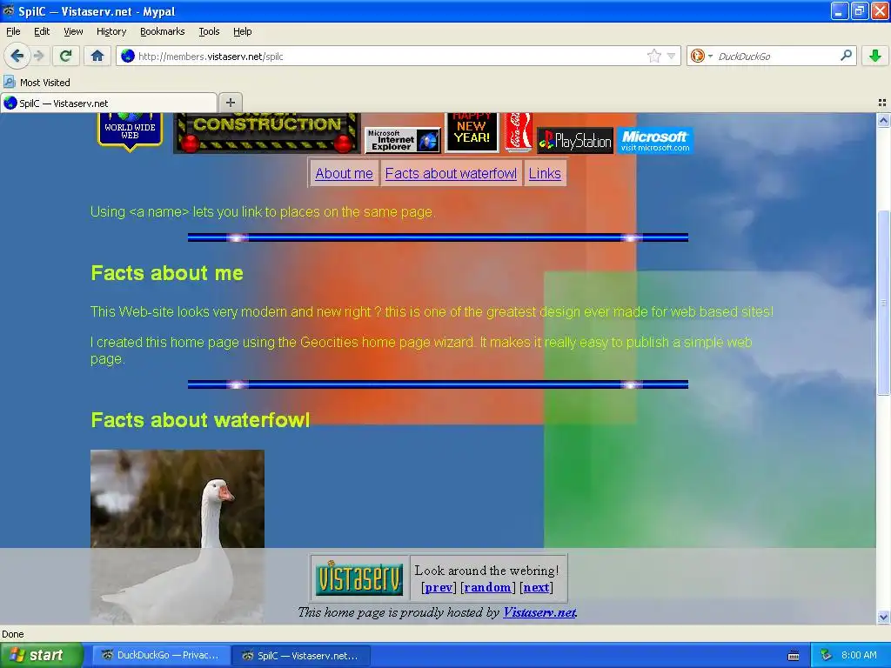Viewport: 891px width, 668px height.
Task: Select the SpilC — Vistaserv.net tab
Action: coord(109,103)
